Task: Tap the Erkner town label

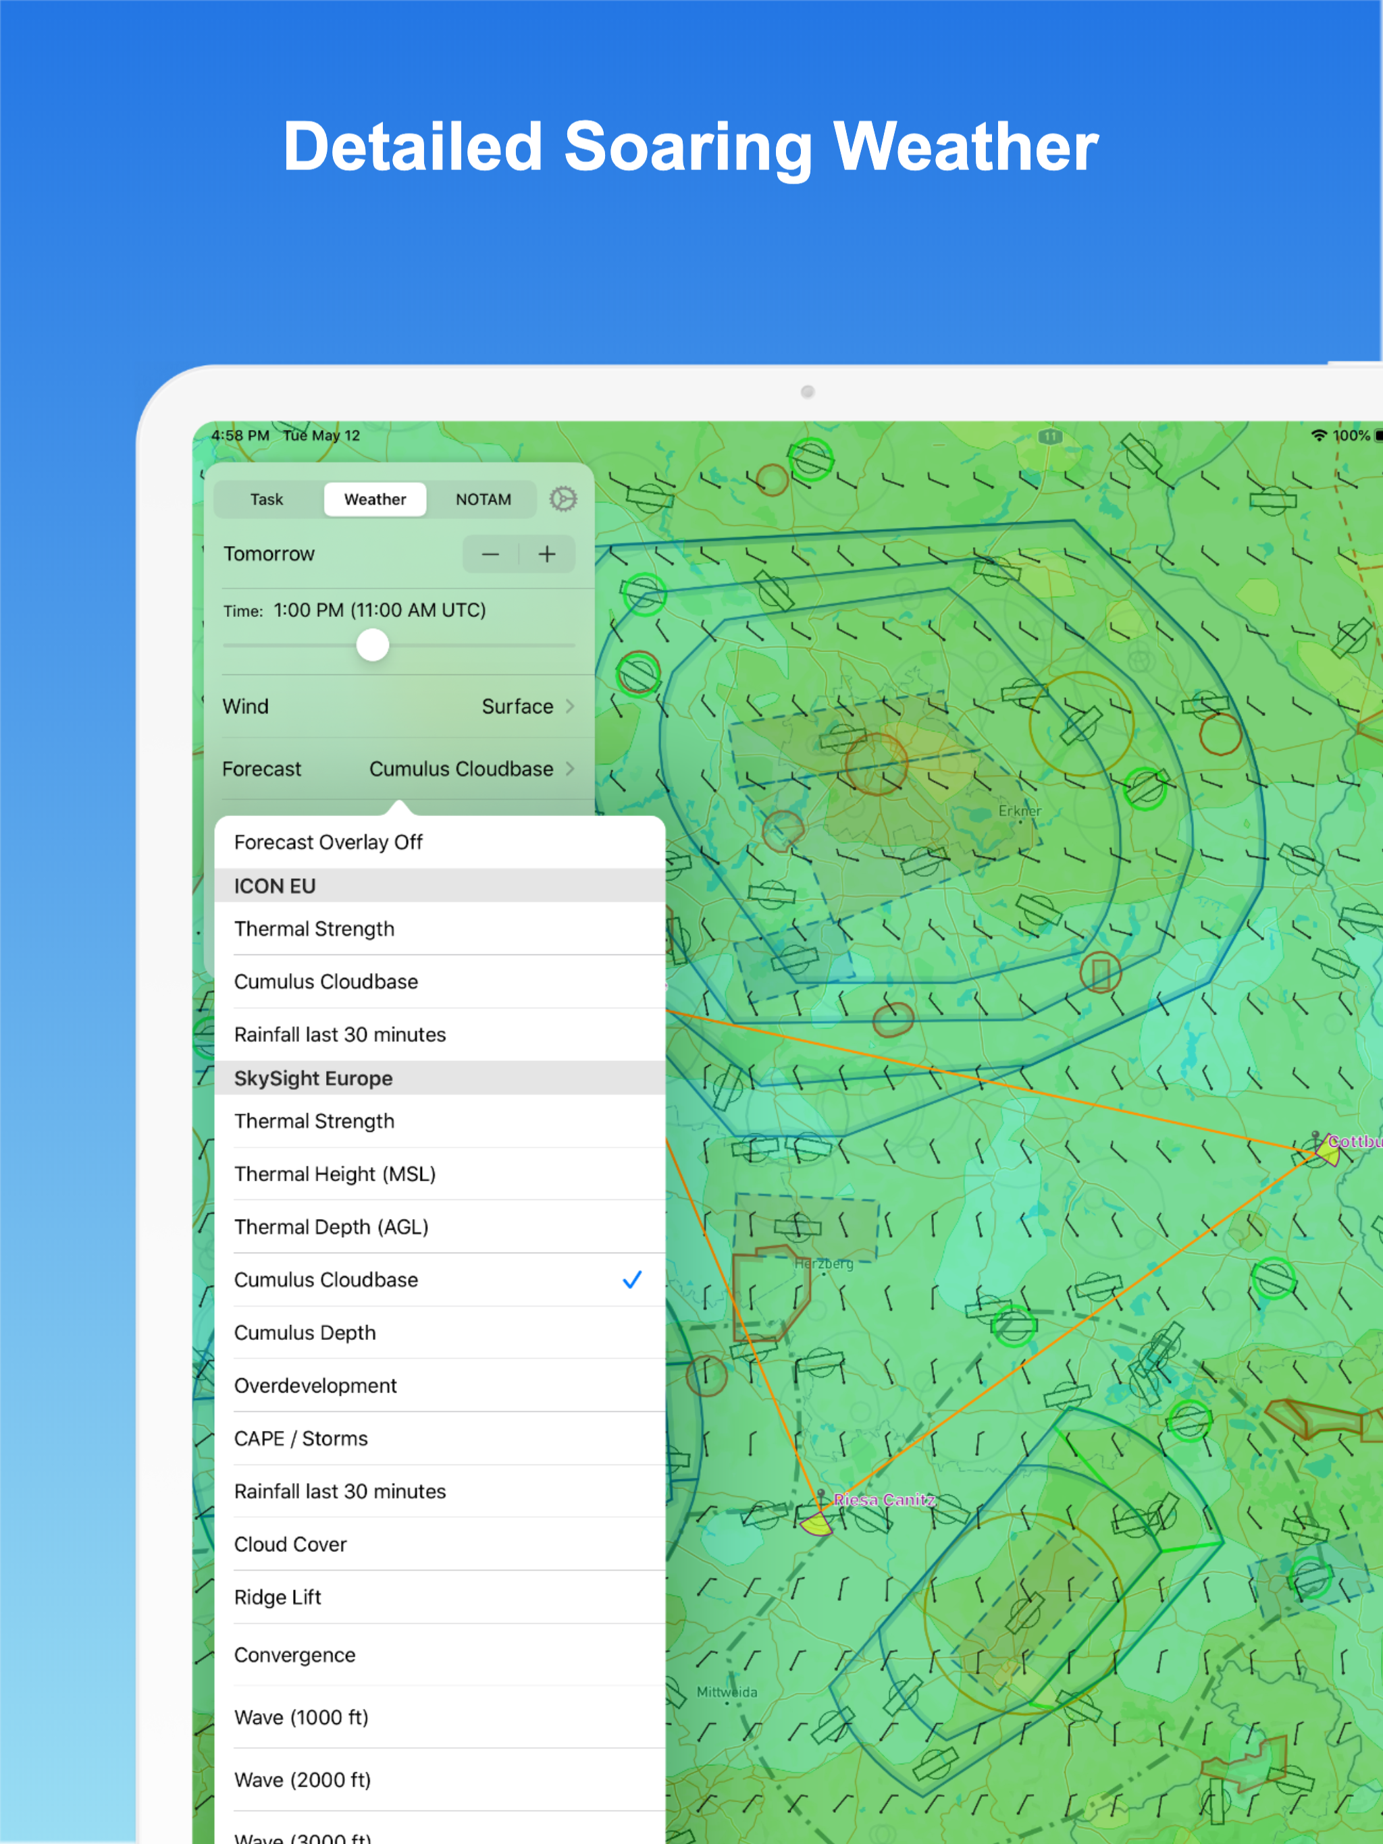Action: pyautogui.click(x=1019, y=810)
